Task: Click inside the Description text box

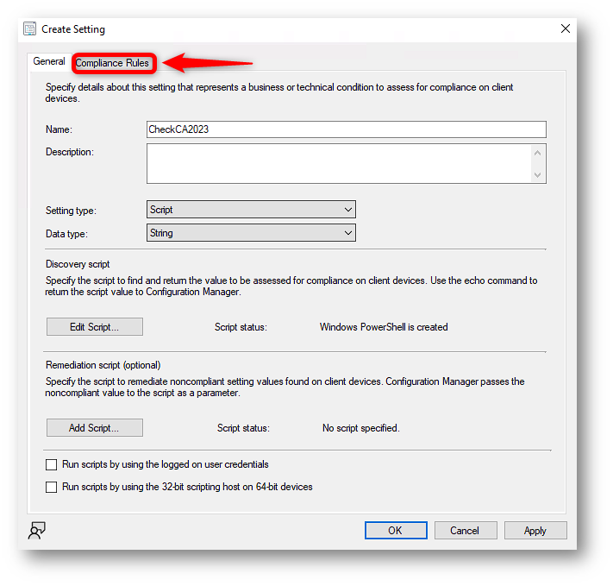Action: 339,164
